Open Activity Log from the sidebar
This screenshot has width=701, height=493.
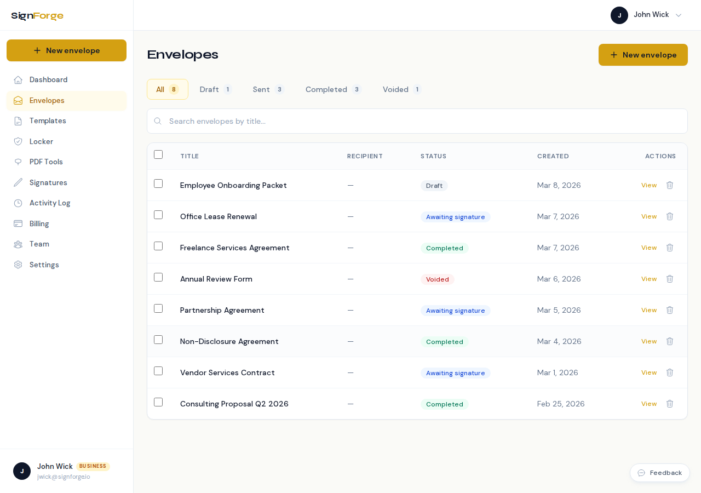[66, 203]
